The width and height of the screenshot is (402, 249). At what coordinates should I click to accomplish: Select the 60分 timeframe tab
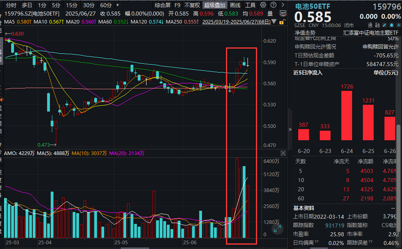pos(106,5)
